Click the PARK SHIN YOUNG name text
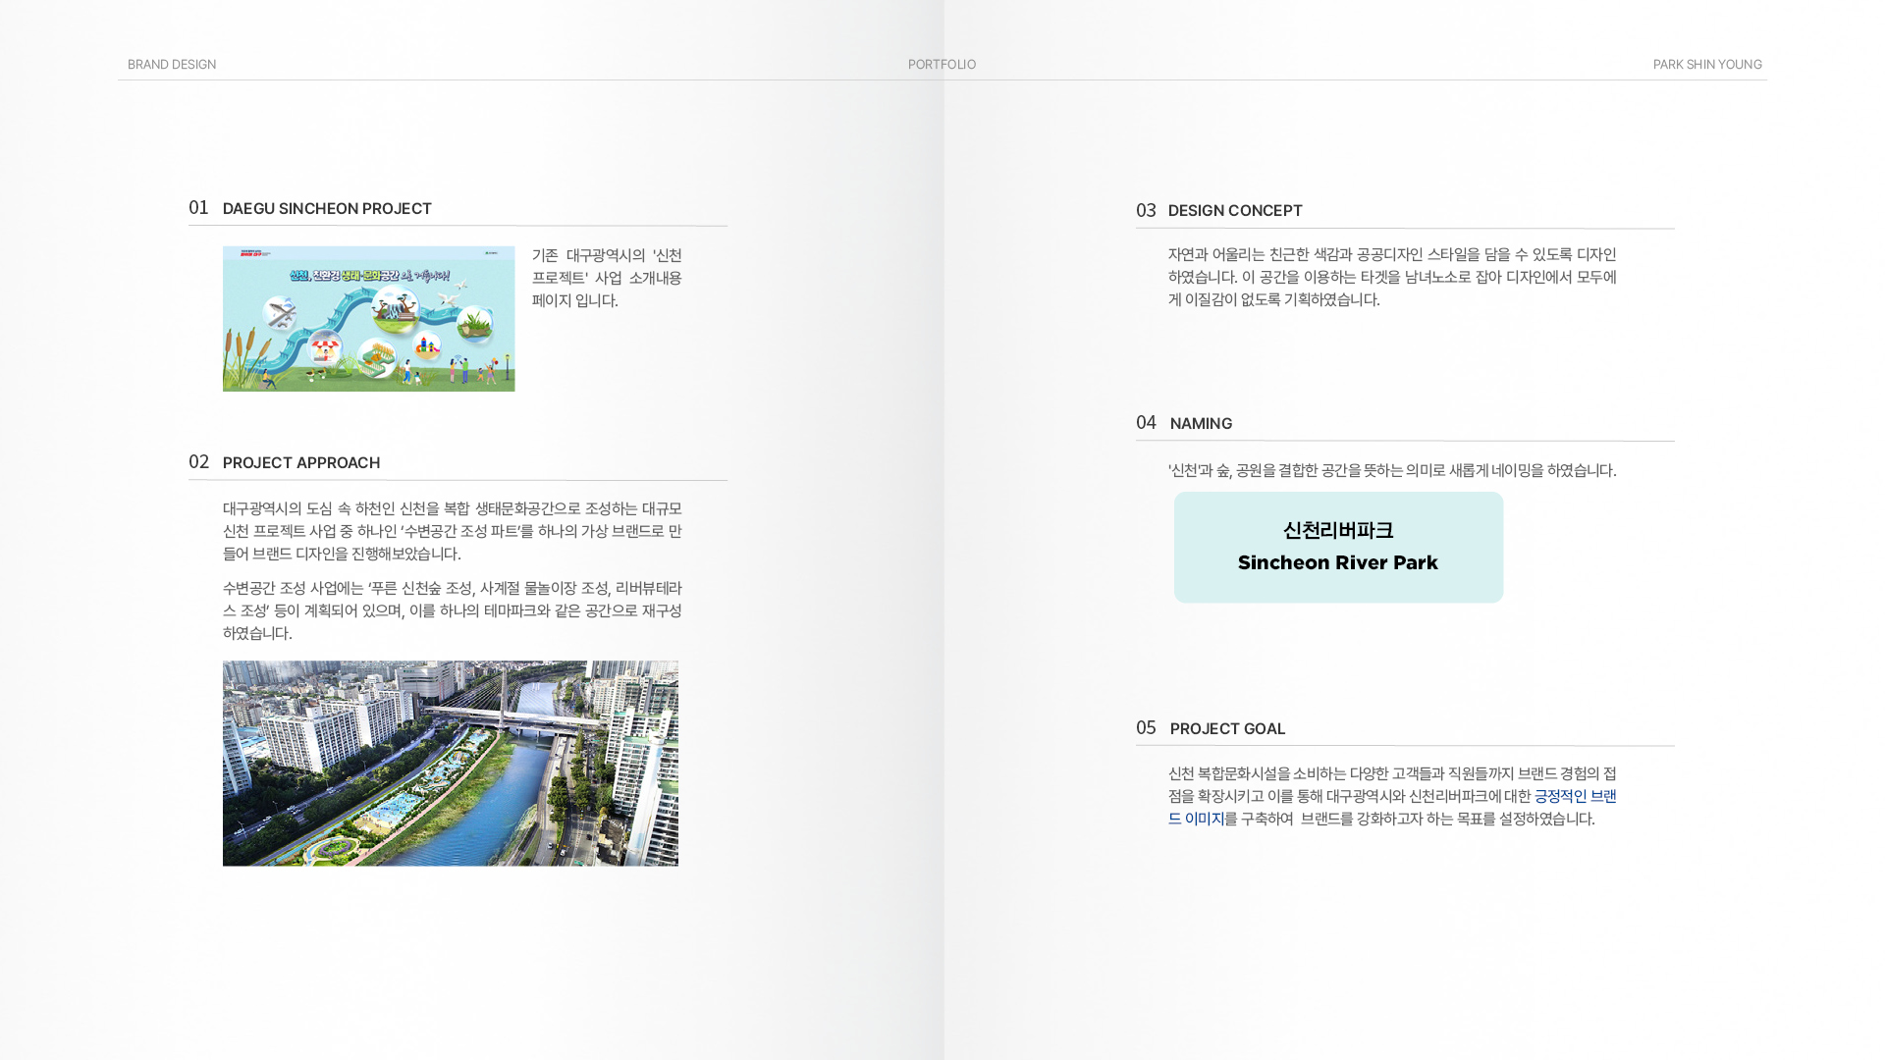Image resolution: width=1885 pixels, height=1060 pixels. [x=1707, y=65]
